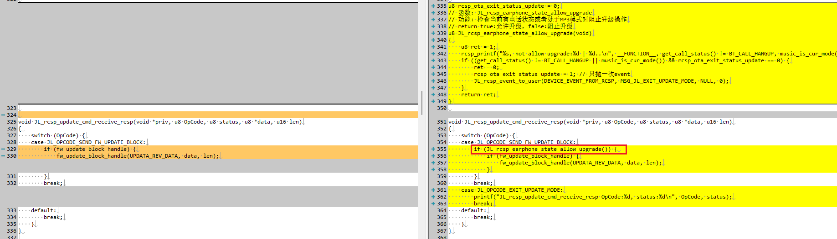
Task: Select right pane line number 360
Action: tap(442, 183)
